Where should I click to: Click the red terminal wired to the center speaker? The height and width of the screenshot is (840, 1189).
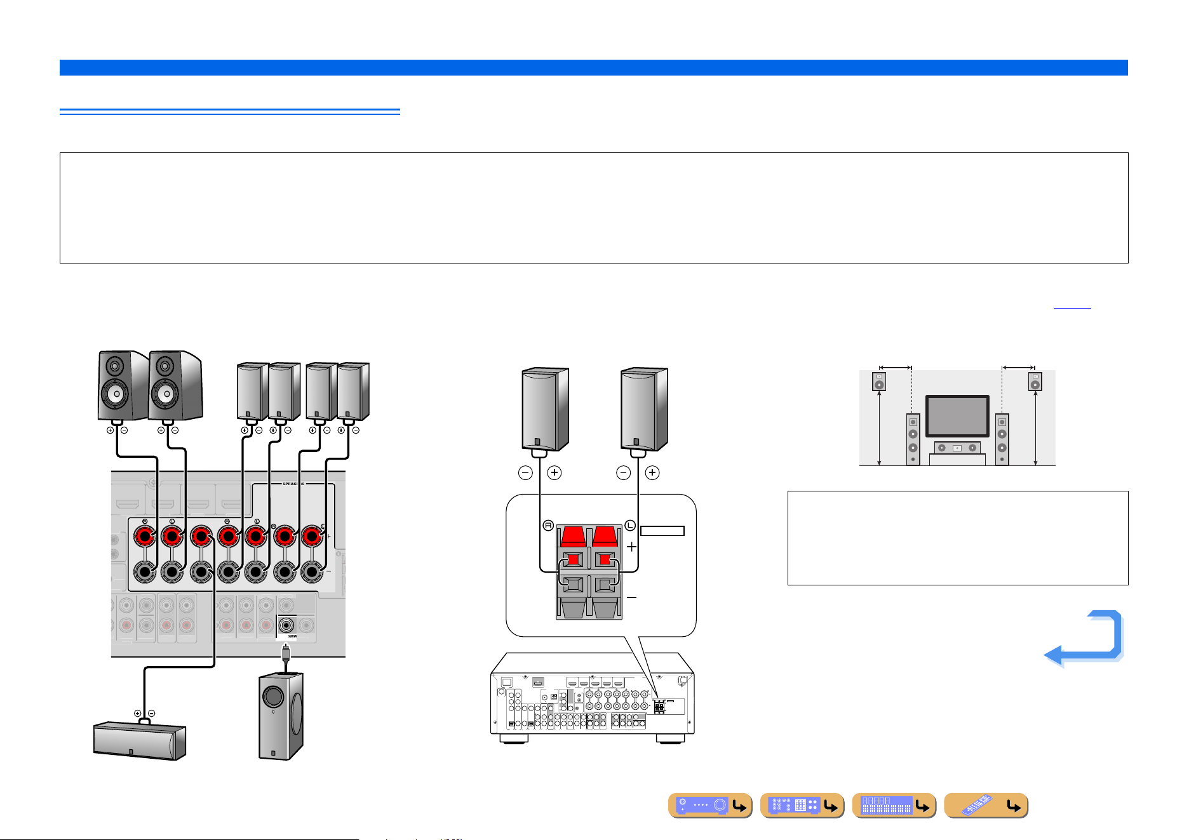(201, 537)
